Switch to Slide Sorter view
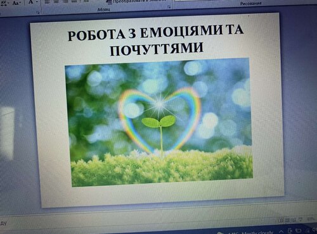Viewport: 317px width, 234px height. [x=287, y=221]
